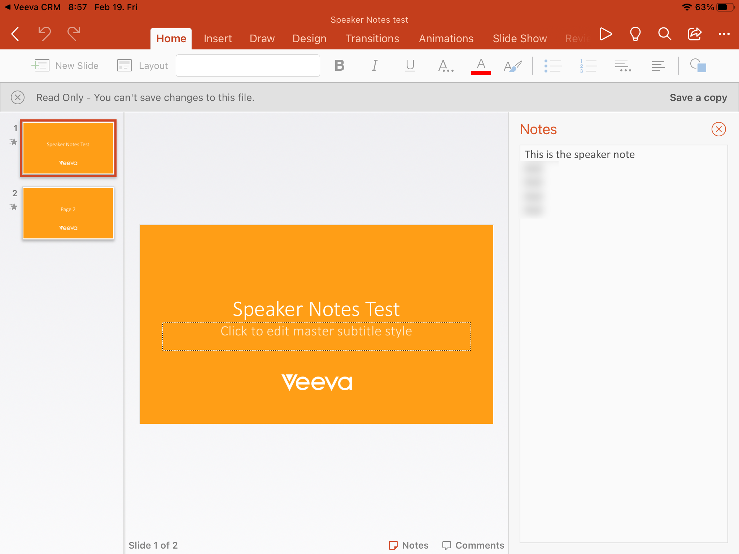
Task: Click the undo arrow icon
Action: click(x=44, y=34)
